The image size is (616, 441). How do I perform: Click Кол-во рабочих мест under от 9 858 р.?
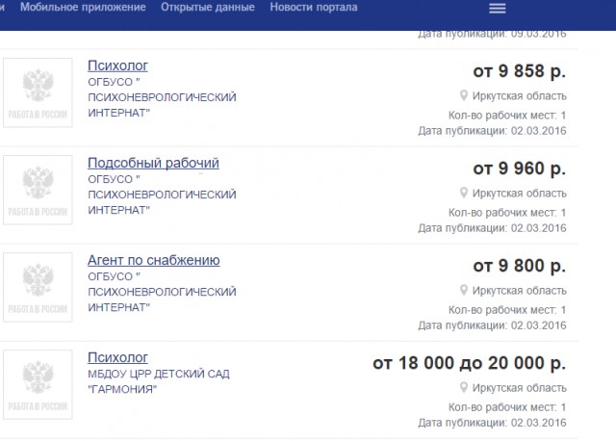click(507, 116)
